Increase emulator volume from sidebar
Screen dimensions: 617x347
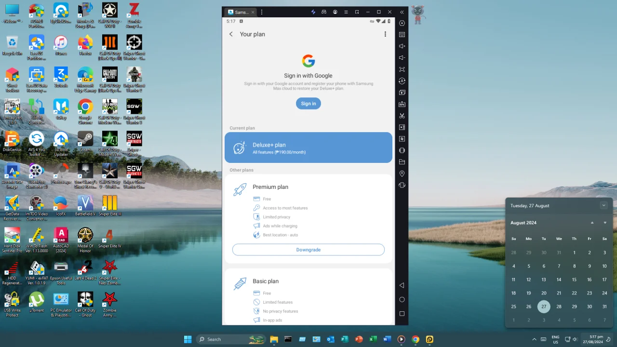[402, 46]
